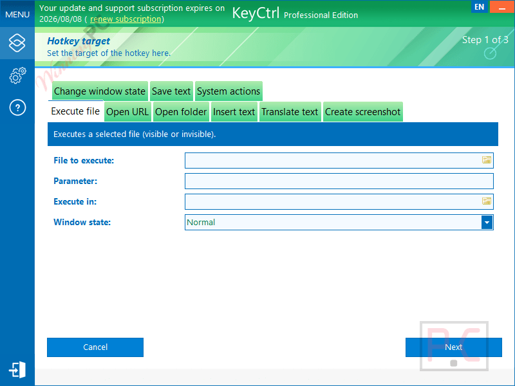515x386 pixels.
Task: Open the MENU in the sidebar
Action: point(17,14)
